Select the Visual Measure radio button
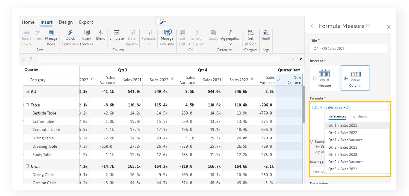This screenshot has height=196, width=409. (314, 78)
